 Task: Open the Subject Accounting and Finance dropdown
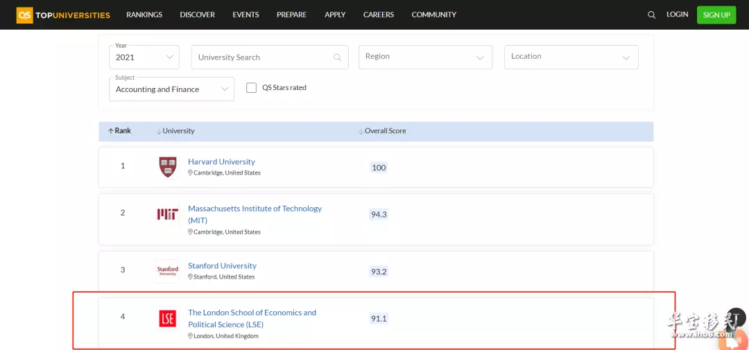click(171, 89)
